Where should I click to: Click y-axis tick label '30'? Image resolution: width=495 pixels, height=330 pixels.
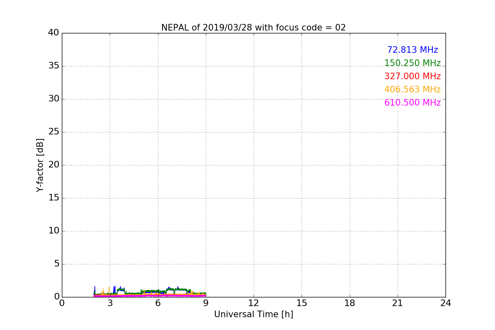54,99
